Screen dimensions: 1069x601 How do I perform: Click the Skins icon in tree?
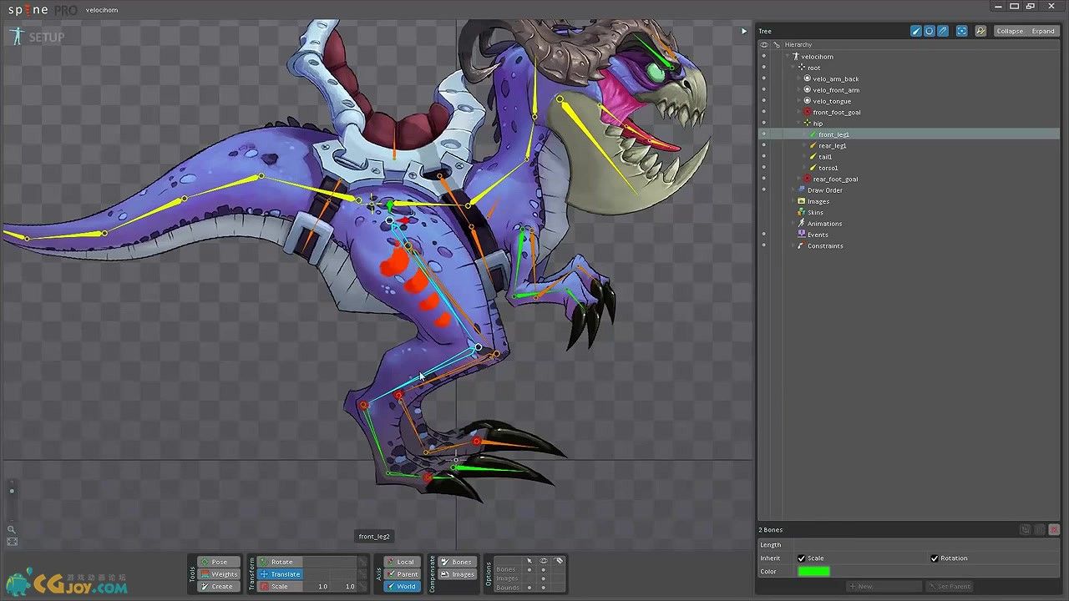point(801,212)
